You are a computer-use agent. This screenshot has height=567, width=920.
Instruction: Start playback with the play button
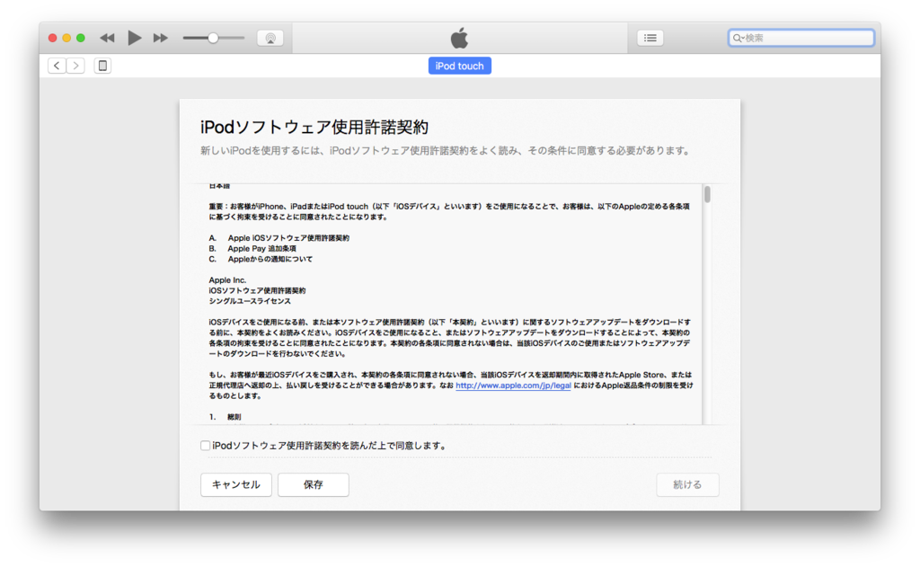pyautogui.click(x=135, y=38)
